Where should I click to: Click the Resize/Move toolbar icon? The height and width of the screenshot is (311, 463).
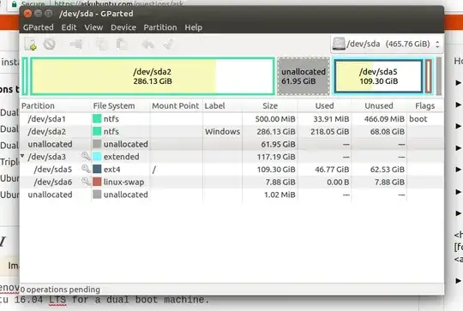[76, 45]
